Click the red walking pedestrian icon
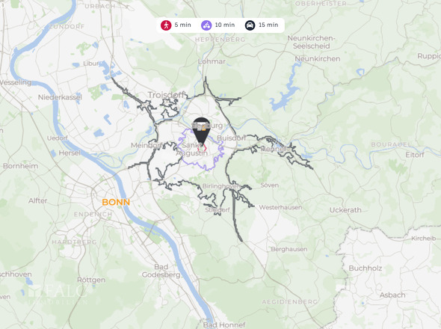441x329 pixels. click(x=166, y=25)
